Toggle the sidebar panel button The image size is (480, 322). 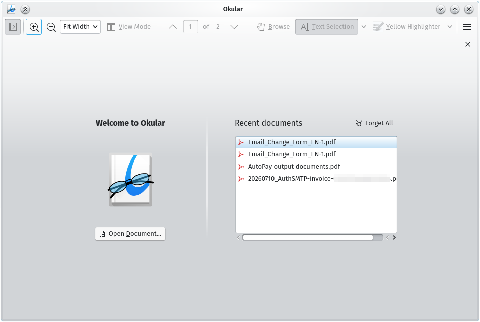coord(13,27)
